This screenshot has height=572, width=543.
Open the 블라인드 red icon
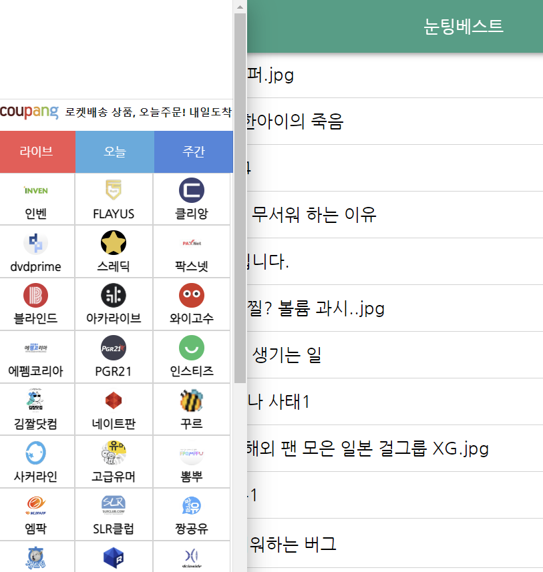[x=36, y=295]
